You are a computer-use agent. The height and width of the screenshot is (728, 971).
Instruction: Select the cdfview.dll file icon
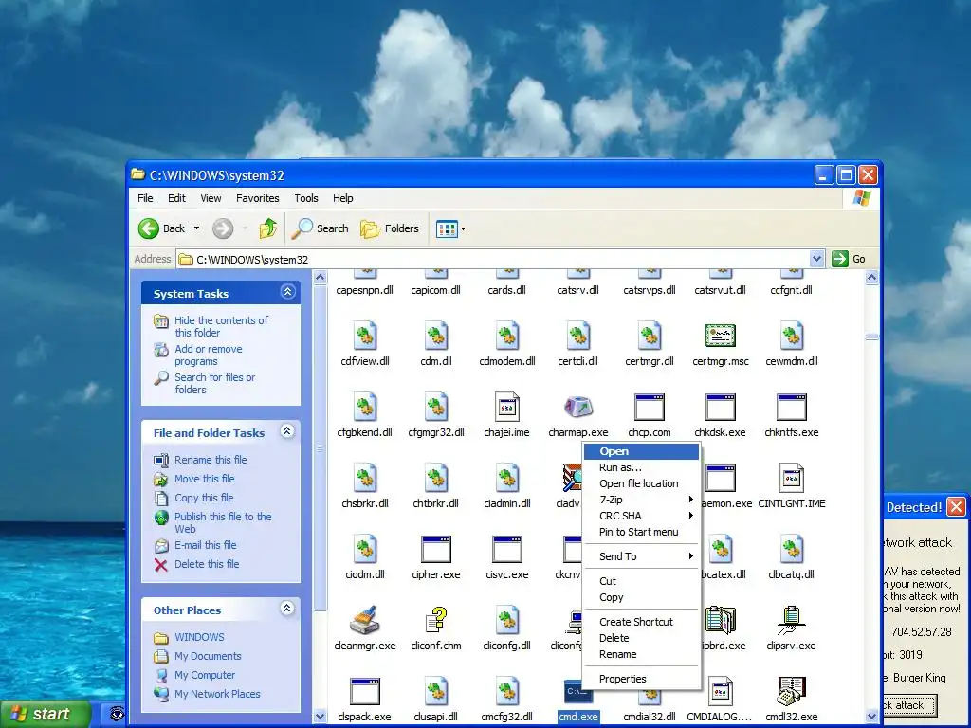point(365,336)
